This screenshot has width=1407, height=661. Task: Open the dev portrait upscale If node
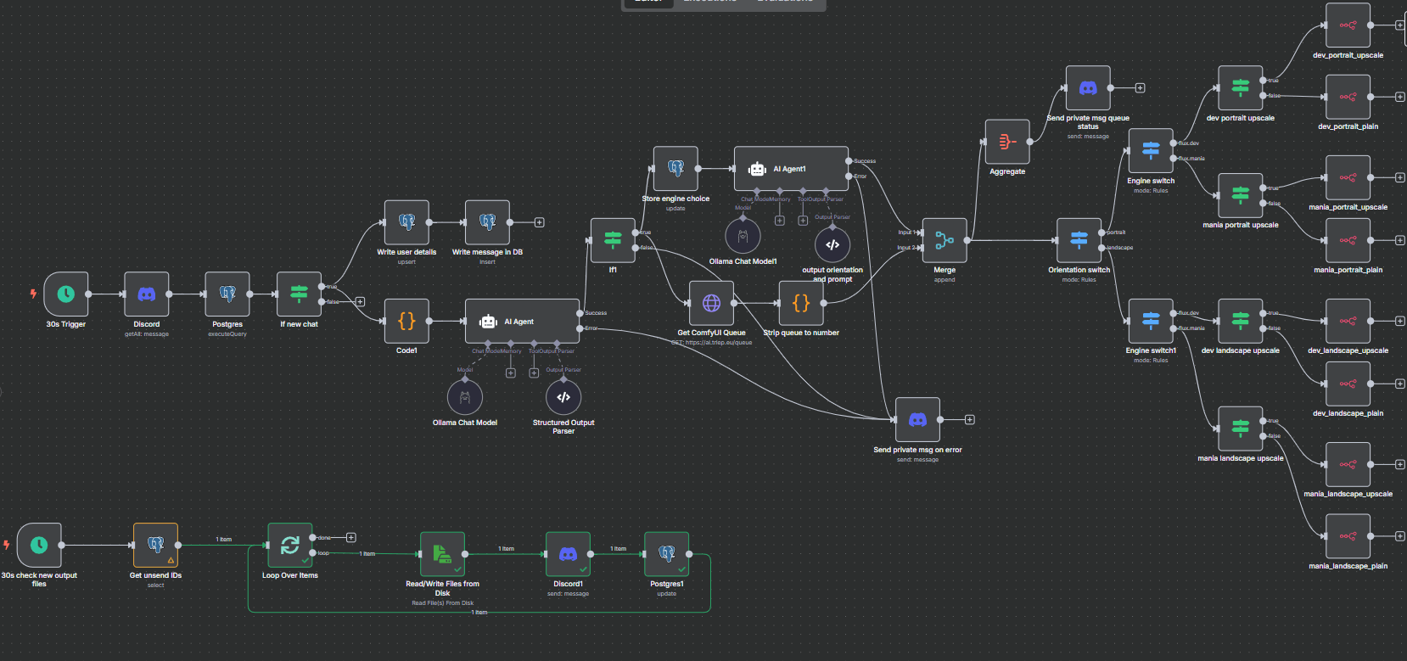click(1241, 88)
